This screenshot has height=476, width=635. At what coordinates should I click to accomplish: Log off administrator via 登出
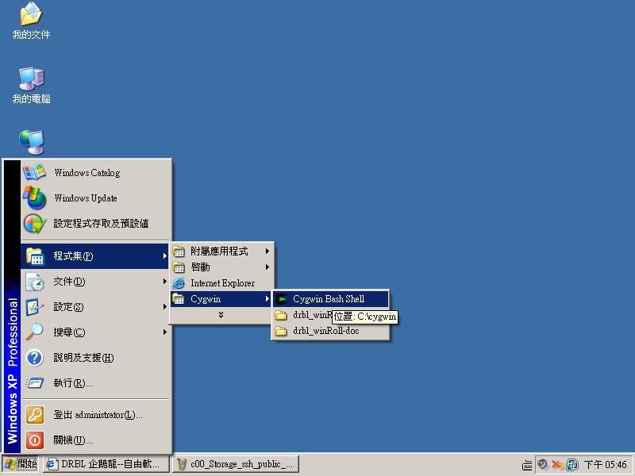click(98, 415)
